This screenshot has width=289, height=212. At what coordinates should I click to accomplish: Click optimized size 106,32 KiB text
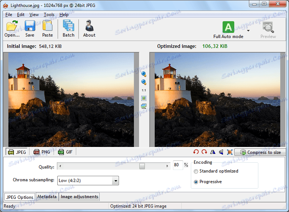click(x=215, y=46)
